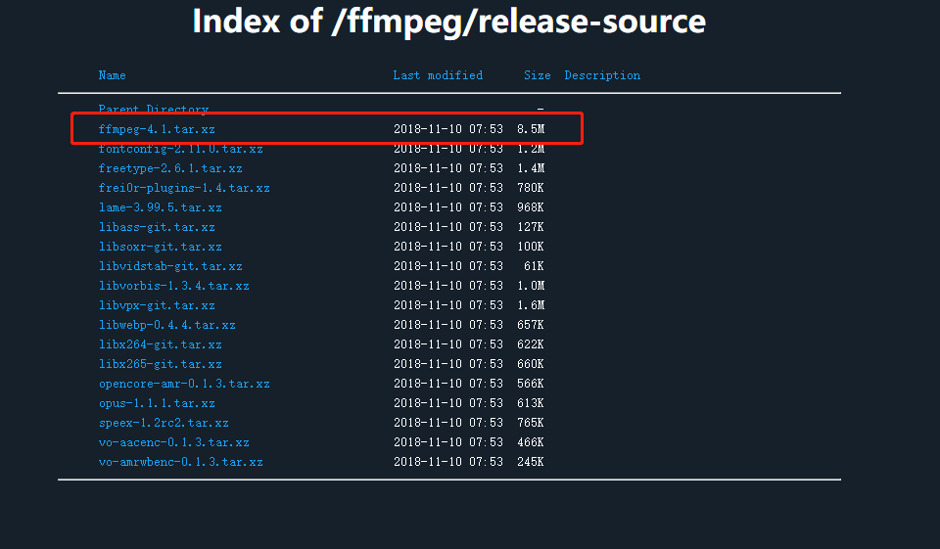Click the modified date of freetype-2.6.1
Screen dimensions: 940x549
pos(448,168)
